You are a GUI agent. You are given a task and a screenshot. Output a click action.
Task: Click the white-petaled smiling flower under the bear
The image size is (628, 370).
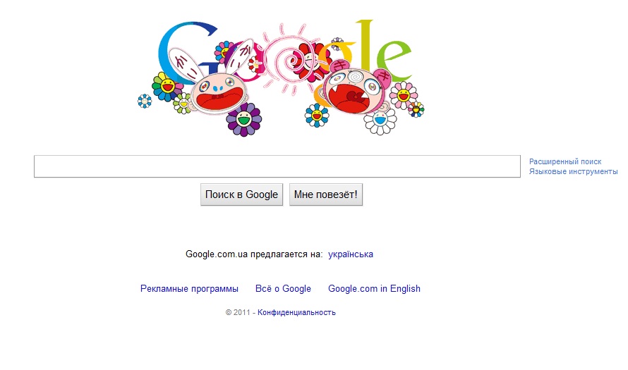pos(380,120)
